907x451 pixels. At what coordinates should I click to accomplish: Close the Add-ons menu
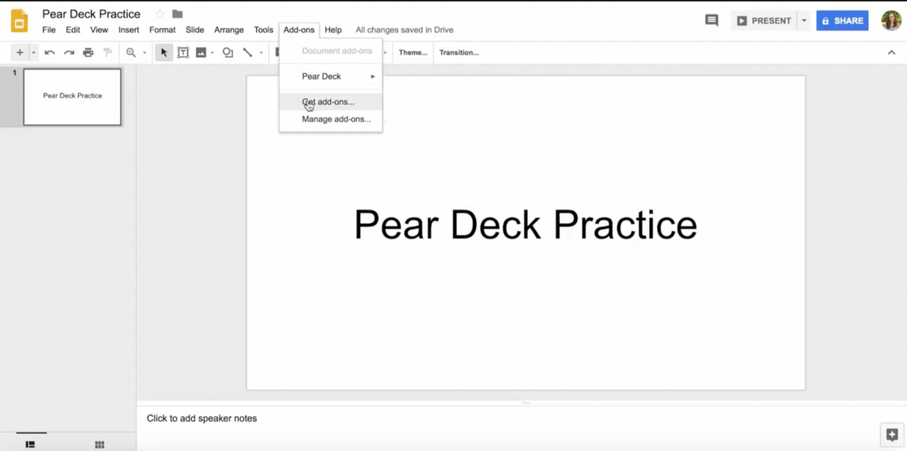[299, 30]
